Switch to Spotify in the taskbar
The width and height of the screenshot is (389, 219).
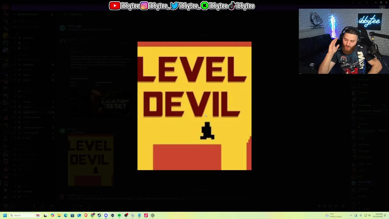119,215
